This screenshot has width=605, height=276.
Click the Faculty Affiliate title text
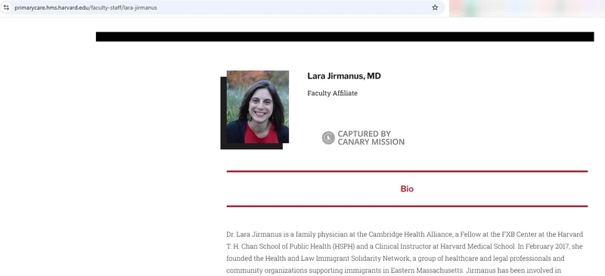point(332,94)
